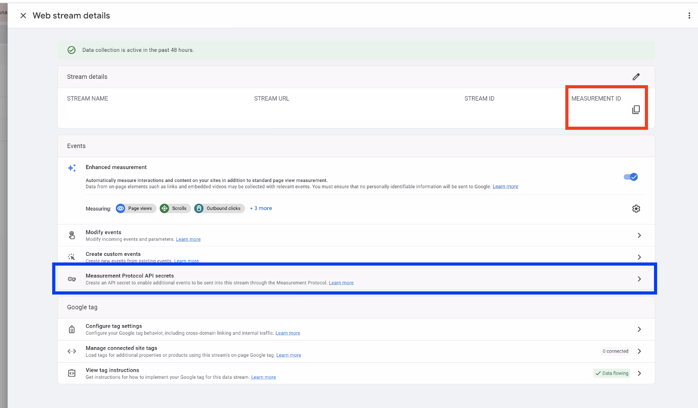The image size is (698, 408).
Task: Open Enhanced measurement settings gear
Action: tap(636, 209)
